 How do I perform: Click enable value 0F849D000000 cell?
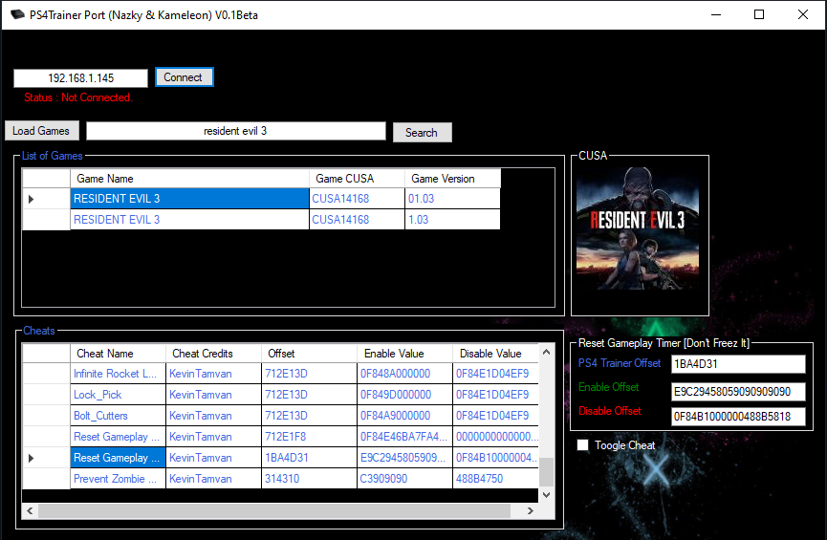point(404,395)
